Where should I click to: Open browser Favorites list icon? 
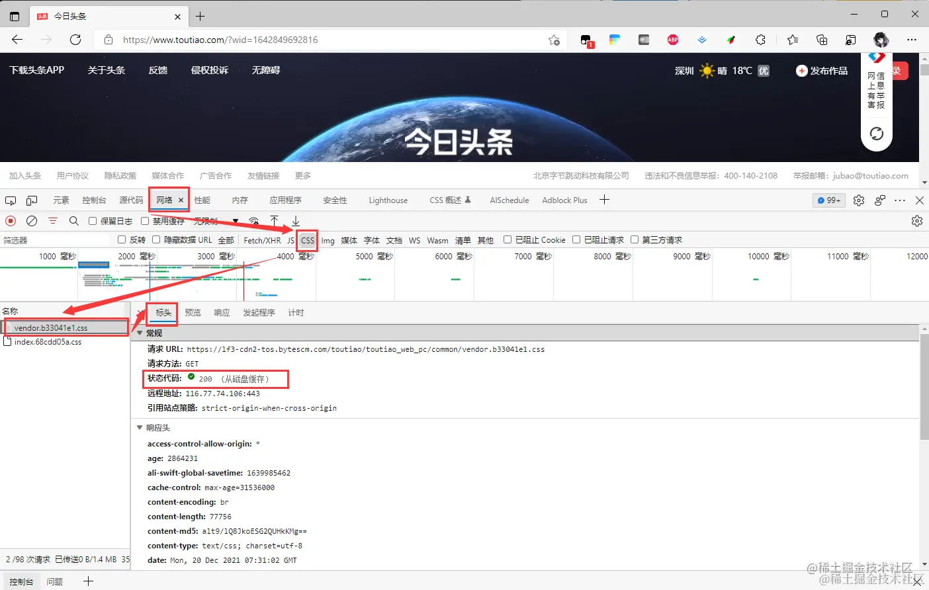(793, 40)
